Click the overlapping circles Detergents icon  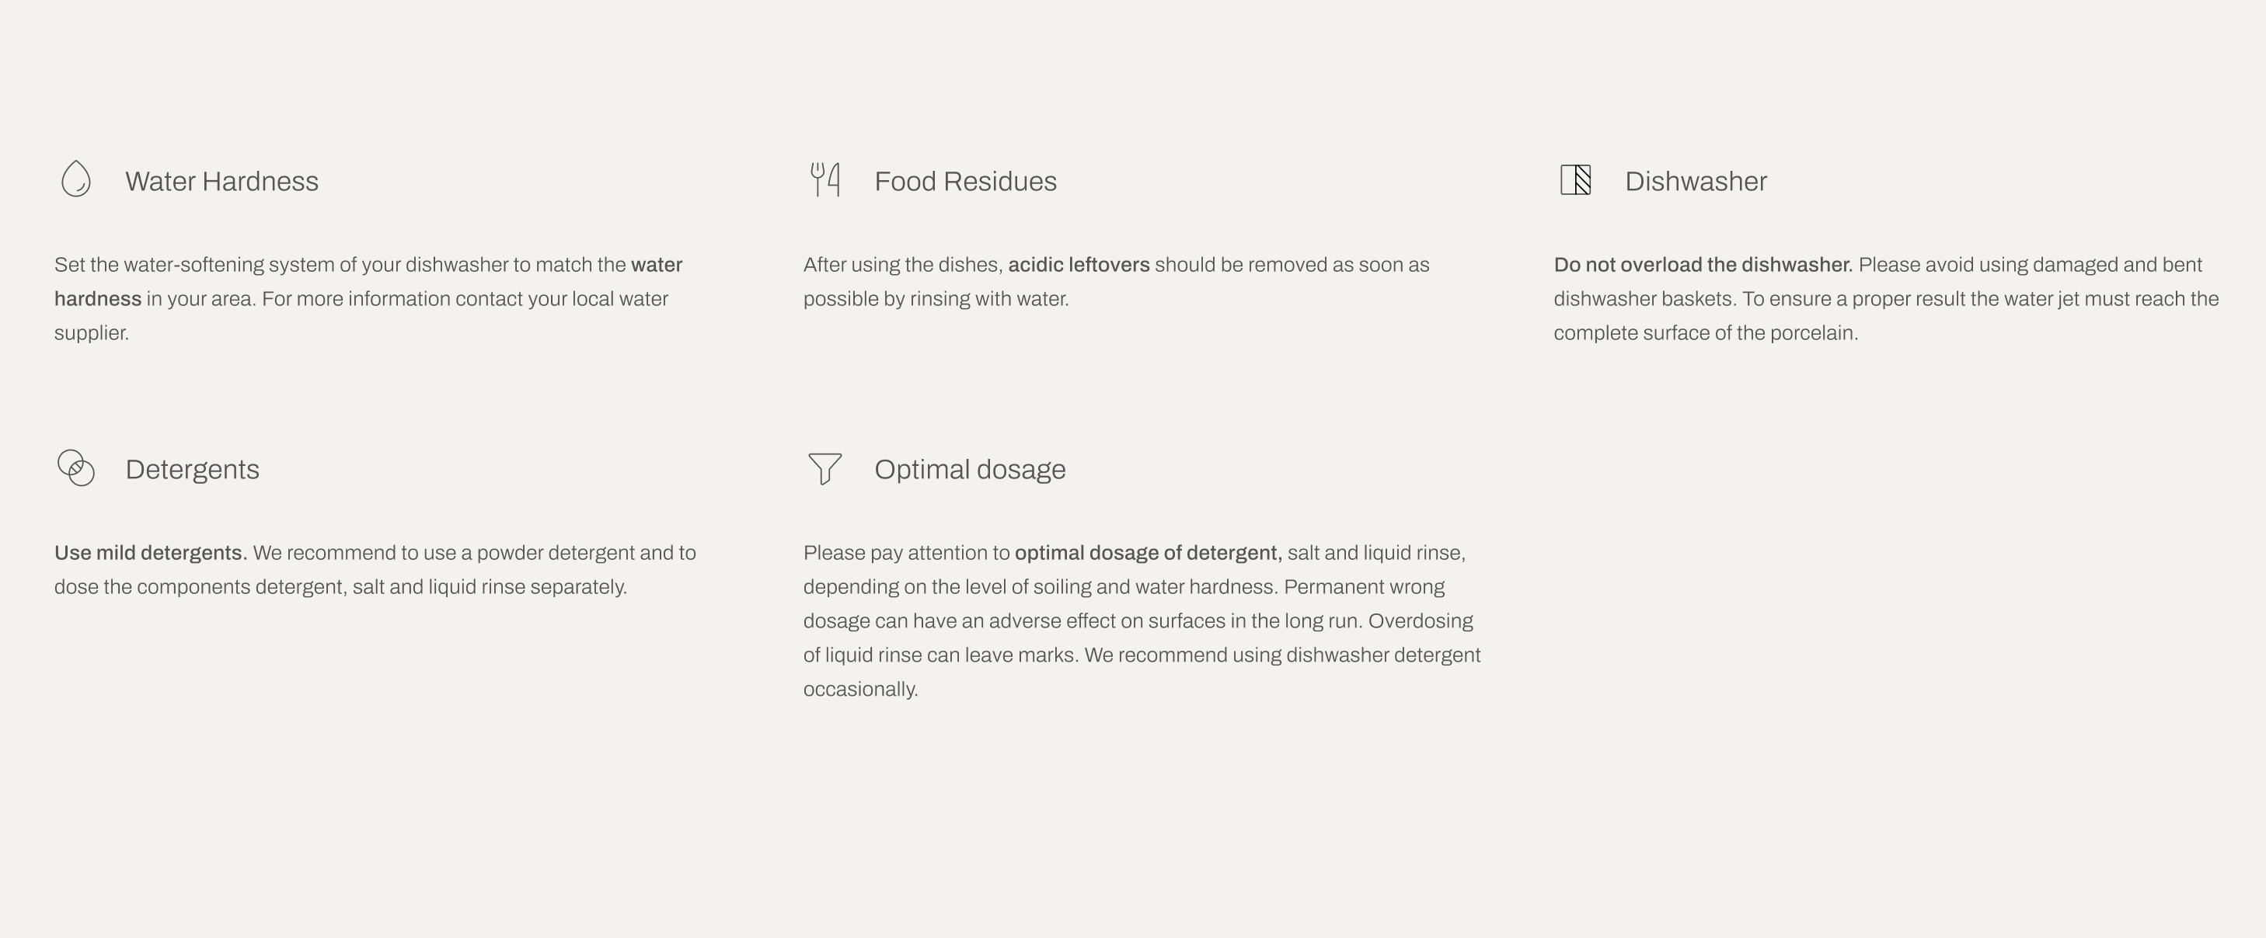tap(75, 467)
